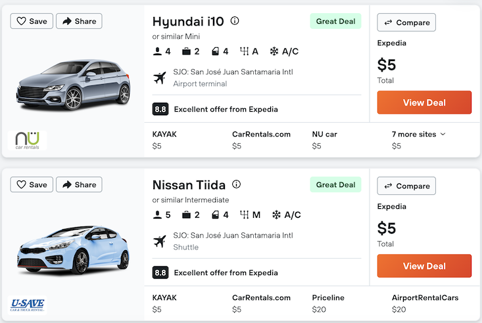Click Great Deal badge on Nissan Tiida
The height and width of the screenshot is (323, 482).
335,184
